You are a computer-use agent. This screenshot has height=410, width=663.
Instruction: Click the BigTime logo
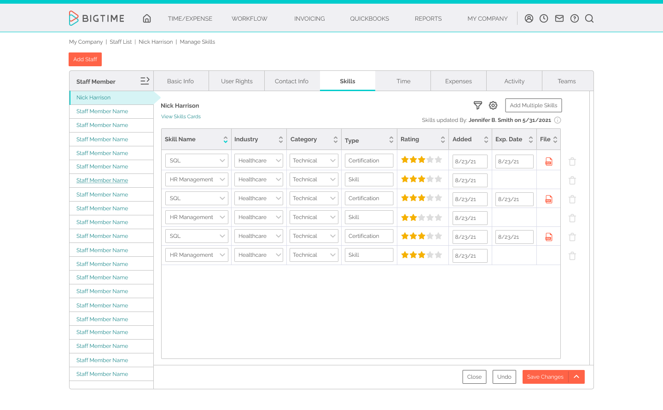(97, 18)
